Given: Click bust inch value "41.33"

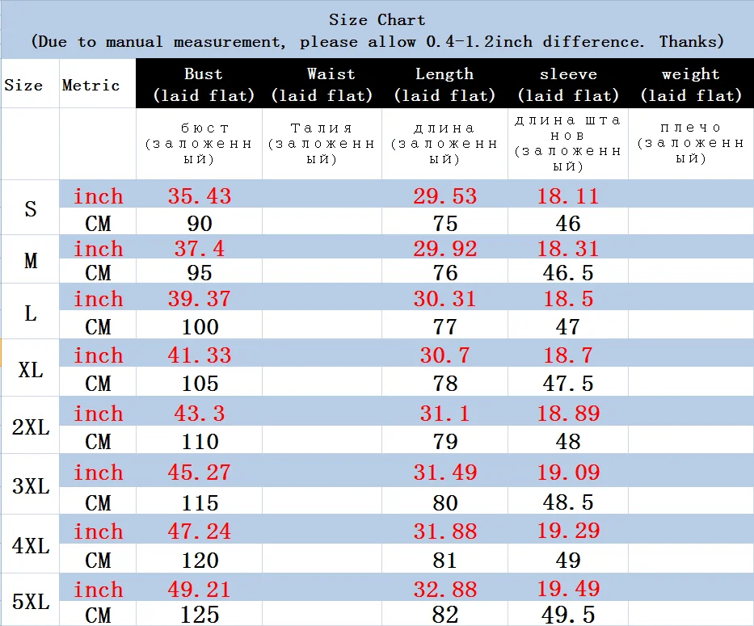Looking at the screenshot, I should (199, 355).
